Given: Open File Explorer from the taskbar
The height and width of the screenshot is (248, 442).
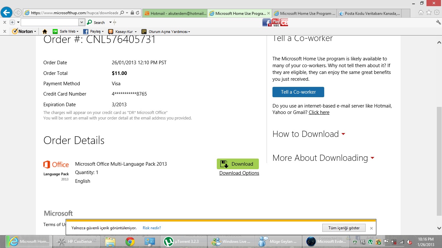Looking at the screenshot, I should tap(110, 241).
